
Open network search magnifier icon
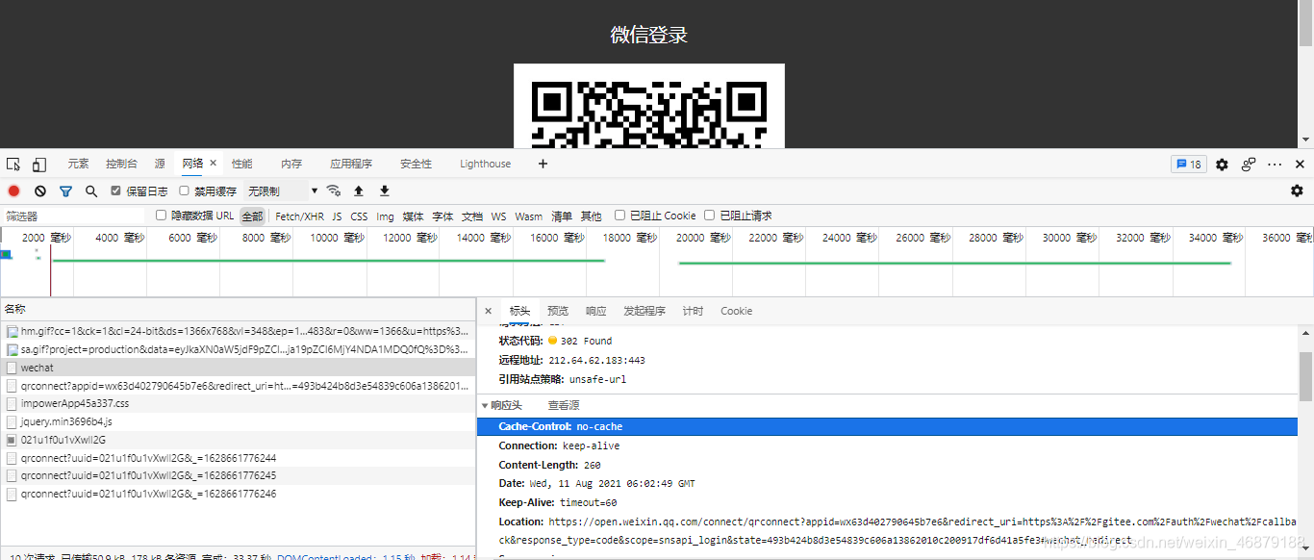click(91, 191)
